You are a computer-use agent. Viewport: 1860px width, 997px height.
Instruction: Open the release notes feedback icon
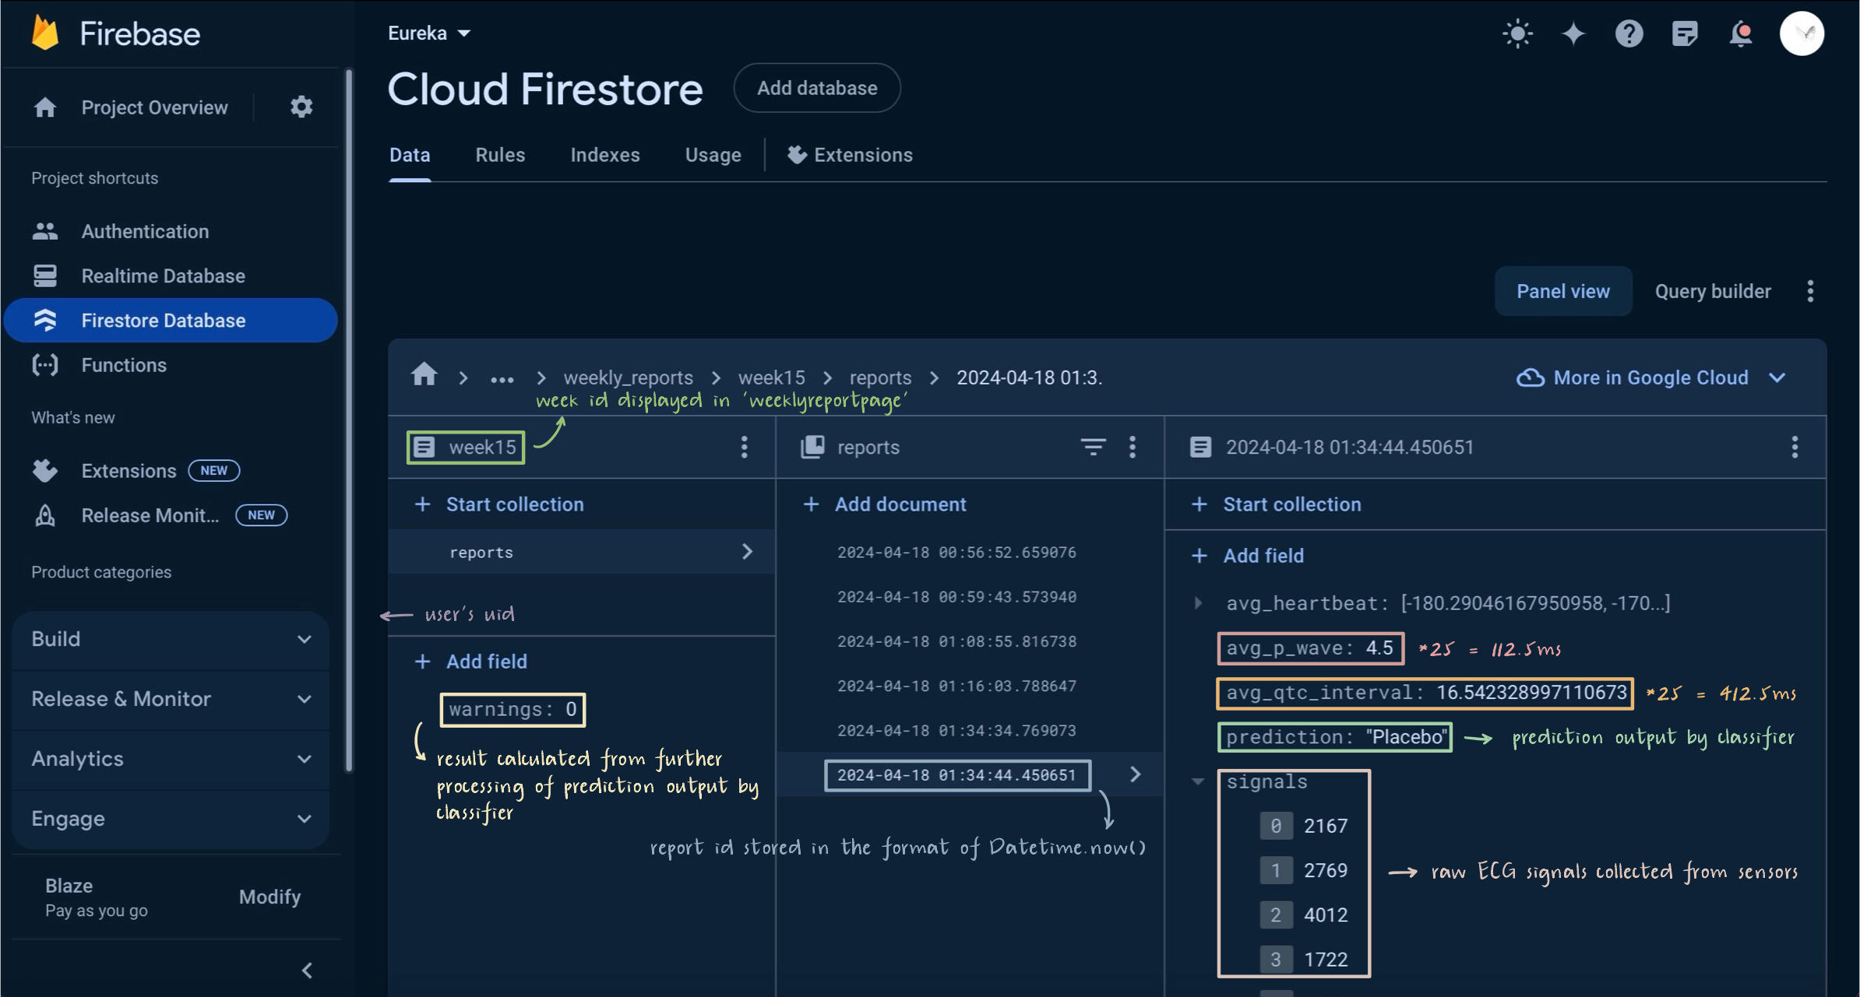(x=1685, y=33)
